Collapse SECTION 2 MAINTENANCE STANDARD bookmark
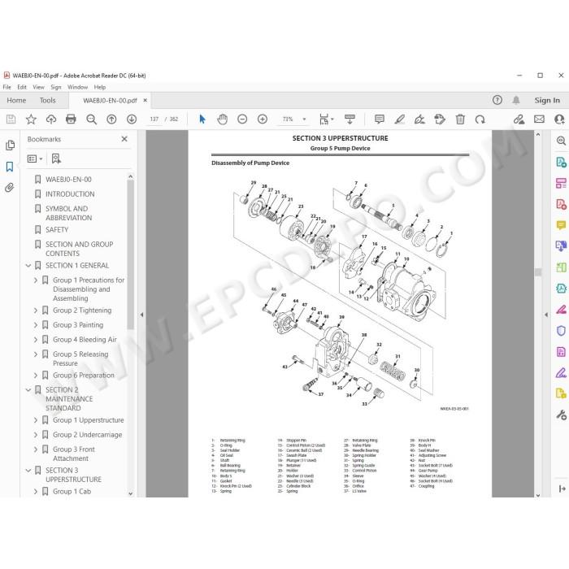 28,389
